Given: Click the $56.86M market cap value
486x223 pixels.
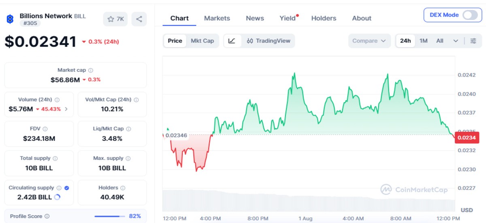Looking at the screenshot, I should (x=65, y=80).
